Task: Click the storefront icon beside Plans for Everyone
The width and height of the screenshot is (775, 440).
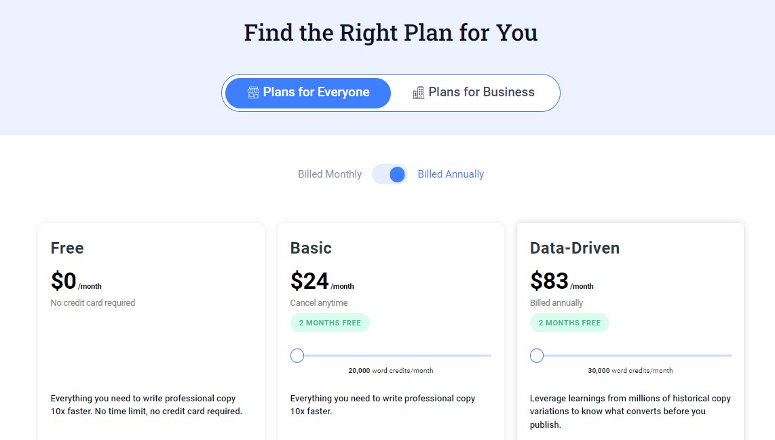Action: 253,93
